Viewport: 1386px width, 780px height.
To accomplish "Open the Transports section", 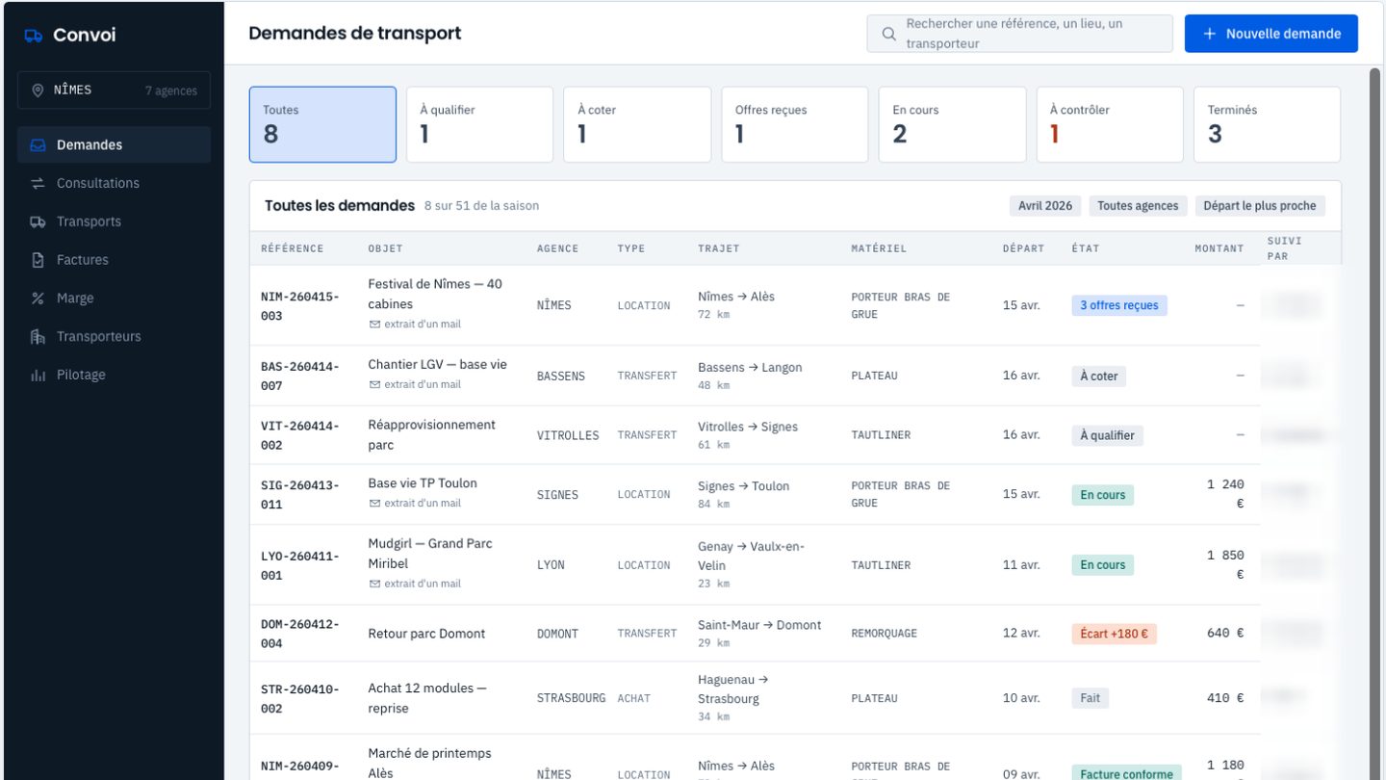I will pyautogui.click(x=114, y=221).
